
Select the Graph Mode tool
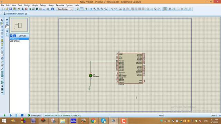pyautogui.click(x=2, y=51)
